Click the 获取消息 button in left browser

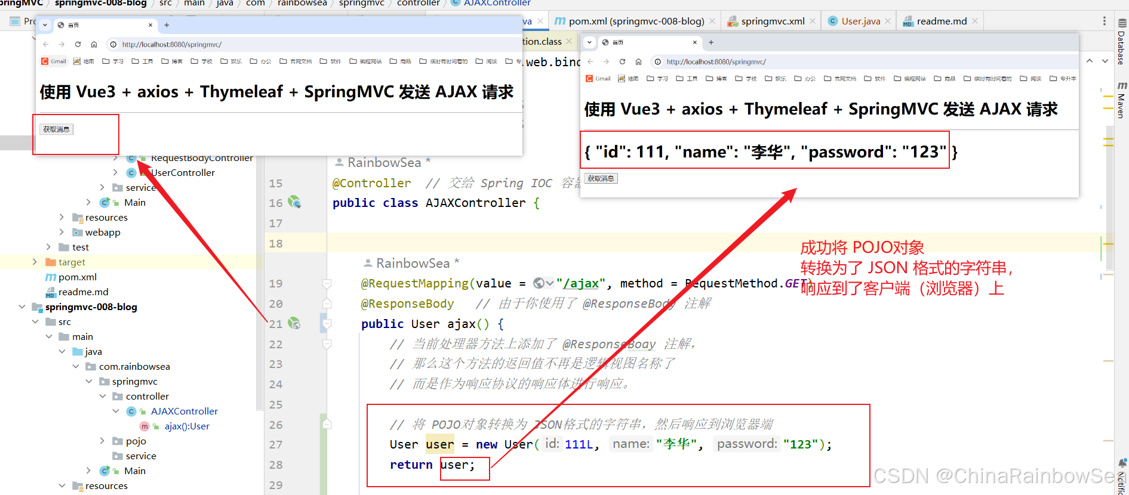coord(57,129)
